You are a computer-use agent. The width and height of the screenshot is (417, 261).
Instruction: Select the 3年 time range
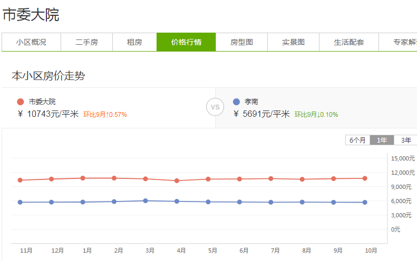point(405,140)
